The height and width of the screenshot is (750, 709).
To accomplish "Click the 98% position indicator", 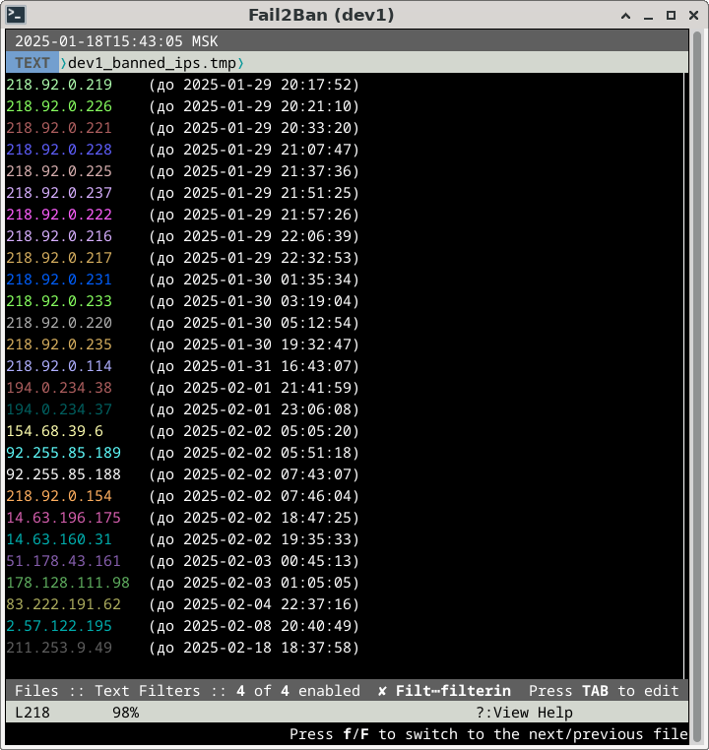I will tap(125, 713).
